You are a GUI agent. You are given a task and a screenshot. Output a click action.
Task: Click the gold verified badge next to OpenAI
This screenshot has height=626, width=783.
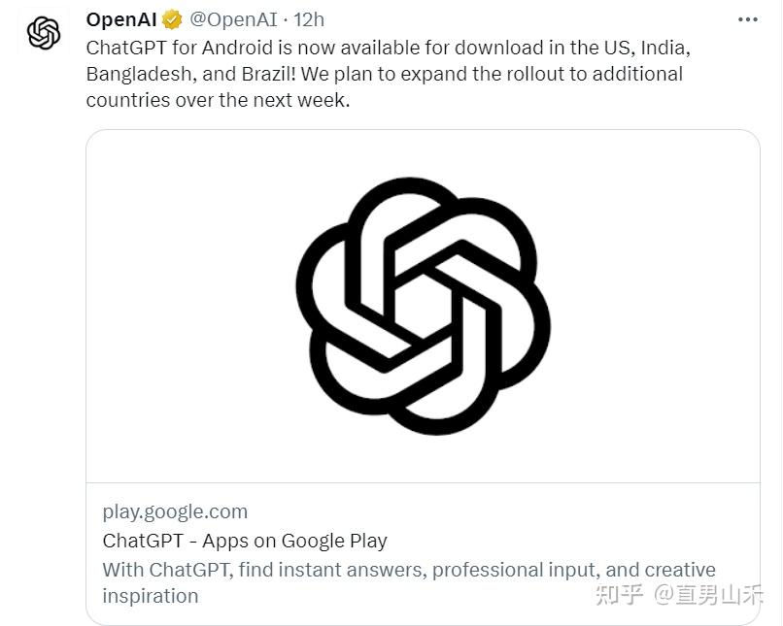[x=172, y=20]
